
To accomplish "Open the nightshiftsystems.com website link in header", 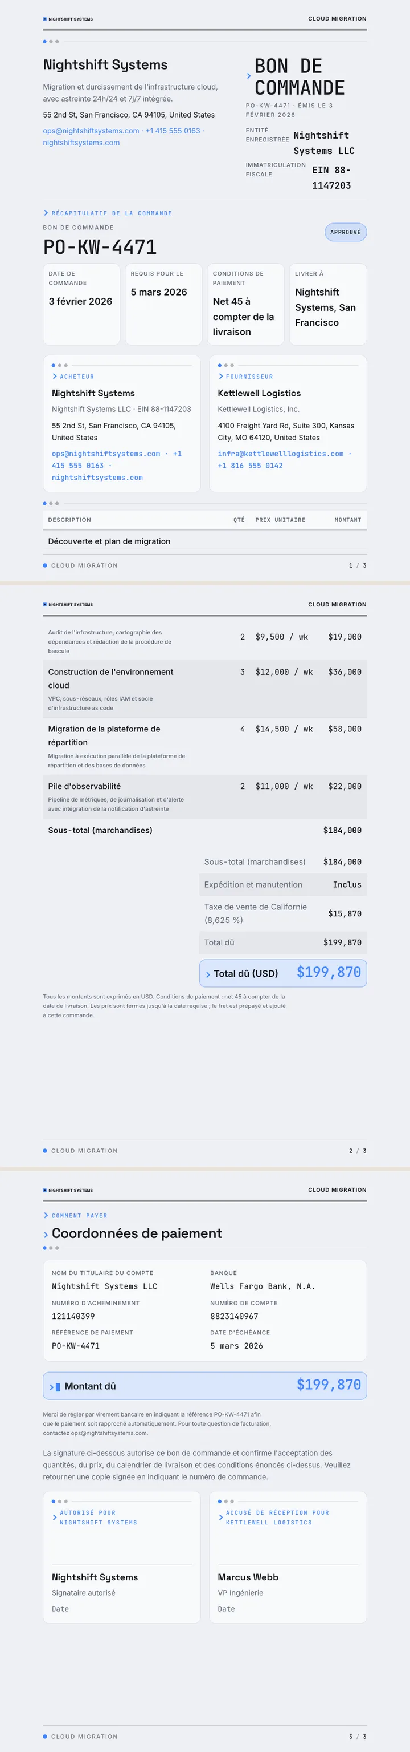I will (x=81, y=143).
